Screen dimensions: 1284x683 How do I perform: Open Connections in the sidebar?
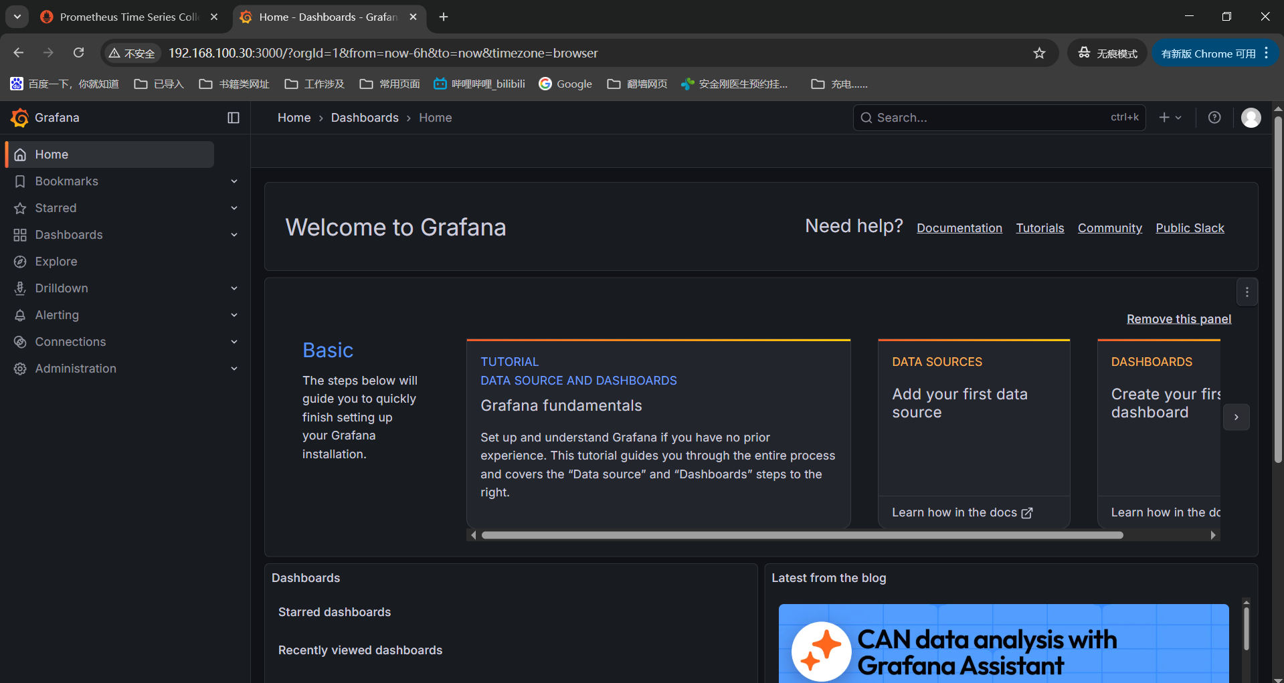point(70,342)
